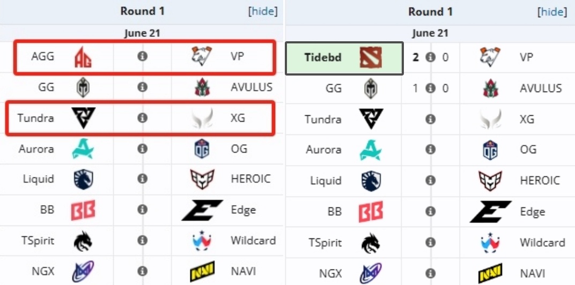This screenshot has width=575, height=285.
Task: Open match info for AGG vs VP
Action: (142, 56)
